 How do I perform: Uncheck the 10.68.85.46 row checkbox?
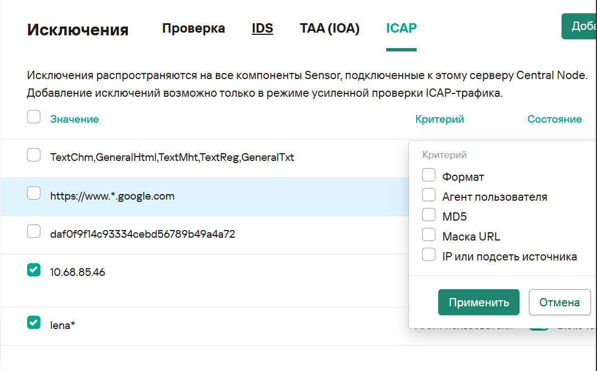[34, 270]
